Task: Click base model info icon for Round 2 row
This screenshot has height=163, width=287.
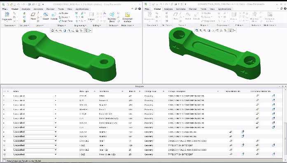Action: coord(243,132)
